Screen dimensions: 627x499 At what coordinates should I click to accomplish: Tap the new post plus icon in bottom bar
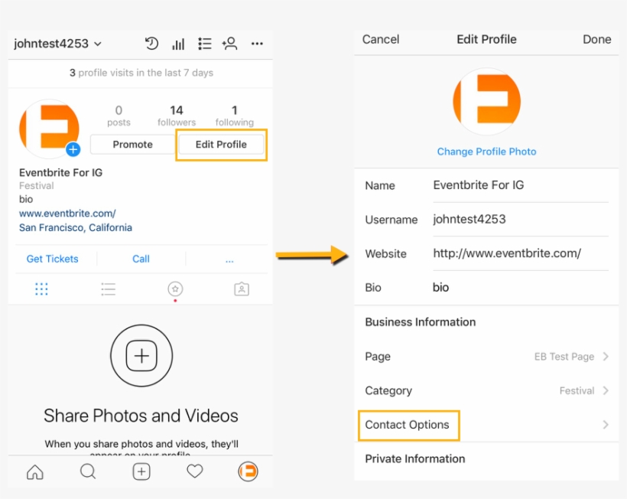141,471
